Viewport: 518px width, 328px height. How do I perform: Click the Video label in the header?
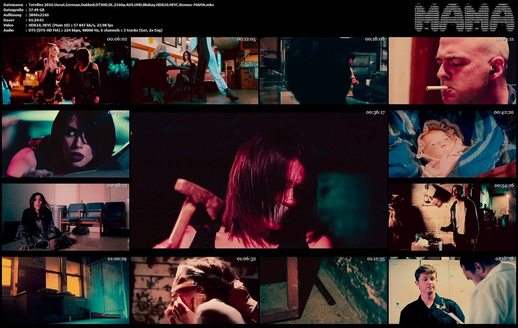[8, 25]
